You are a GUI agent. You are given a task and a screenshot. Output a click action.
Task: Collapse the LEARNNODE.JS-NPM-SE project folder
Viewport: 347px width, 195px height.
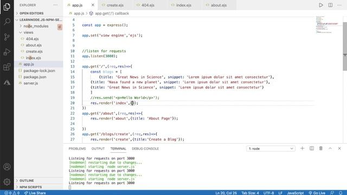[x=38, y=19]
